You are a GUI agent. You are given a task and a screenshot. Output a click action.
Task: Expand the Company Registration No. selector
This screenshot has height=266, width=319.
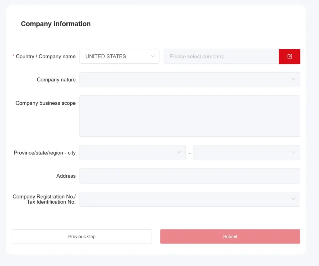[189, 199]
